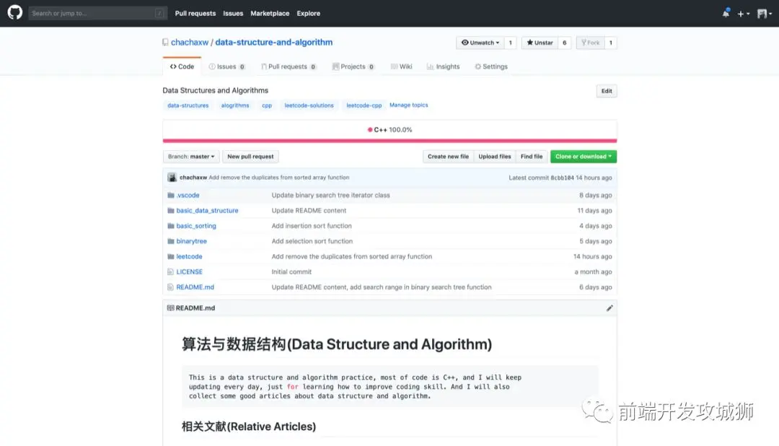This screenshot has height=446, width=779.
Task: Select the repository Pull requests tab
Action: pyautogui.click(x=289, y=66)
